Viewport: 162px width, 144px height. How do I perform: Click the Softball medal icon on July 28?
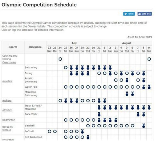pyautogui.click(x=82, y=131)
